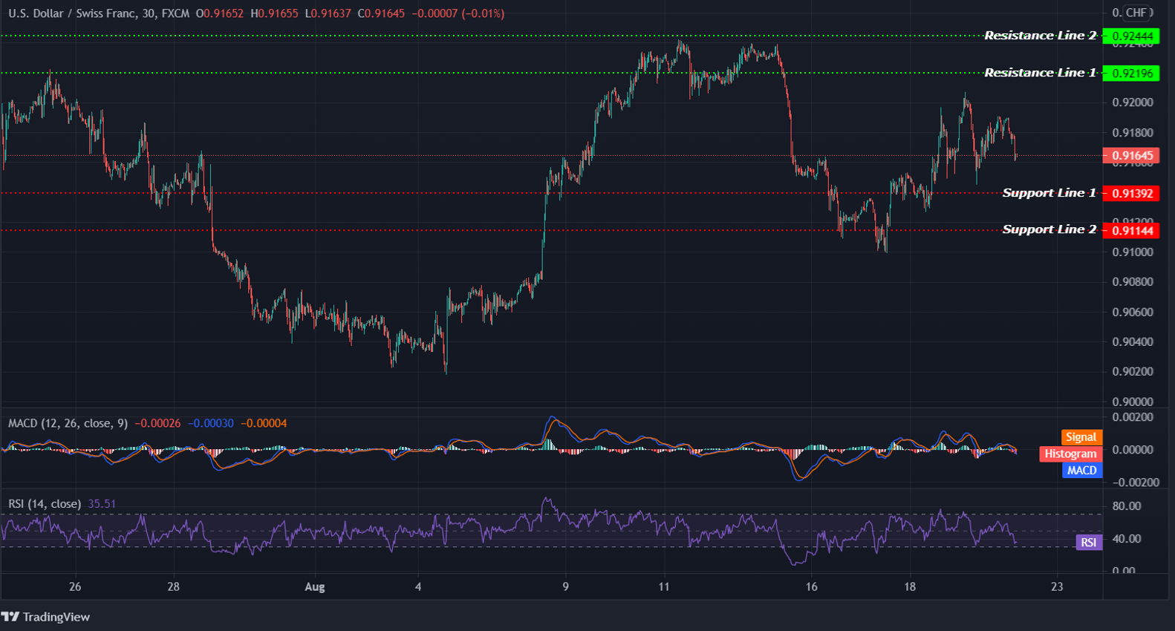The width and height of the screenshot is (1175, 631).
Task: Click date 9 on the time axis
Action: 565,586
